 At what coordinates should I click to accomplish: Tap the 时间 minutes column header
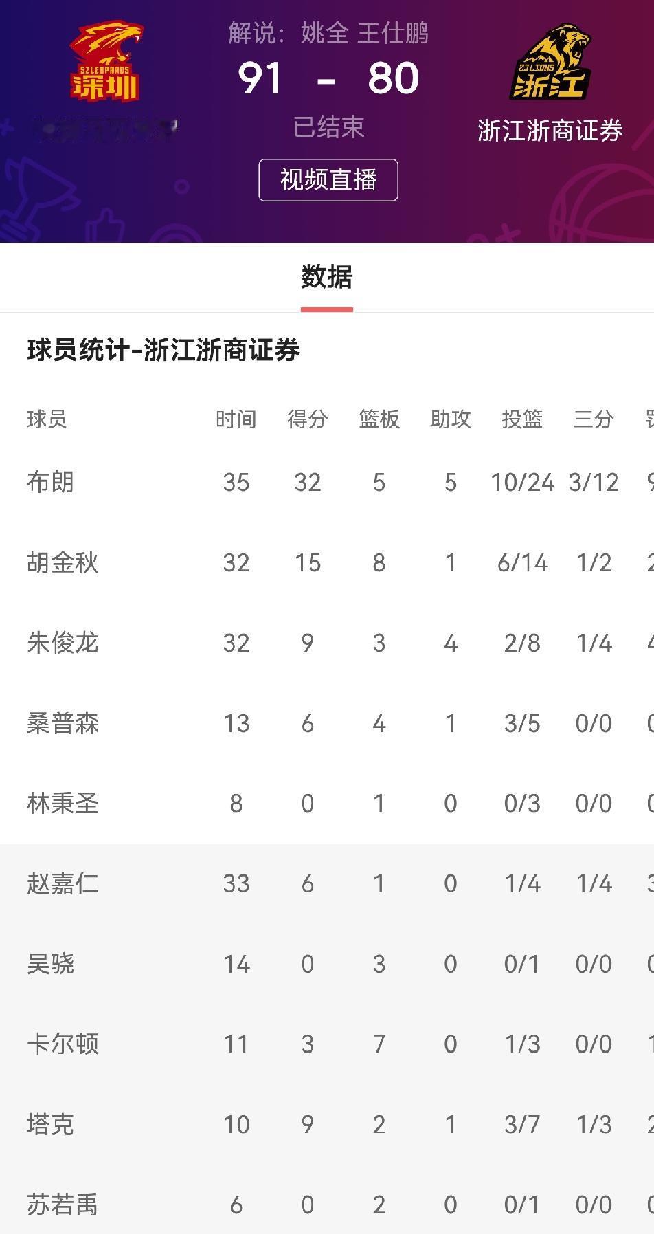[236, 419]
